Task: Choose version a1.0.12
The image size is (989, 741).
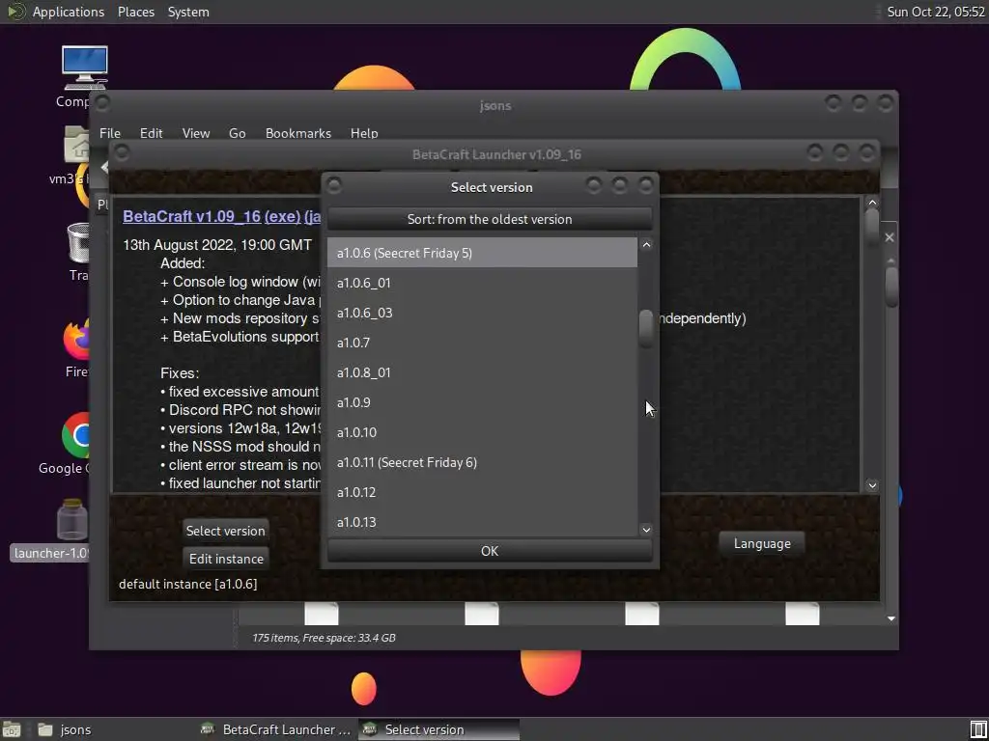Action: [482, 492]
